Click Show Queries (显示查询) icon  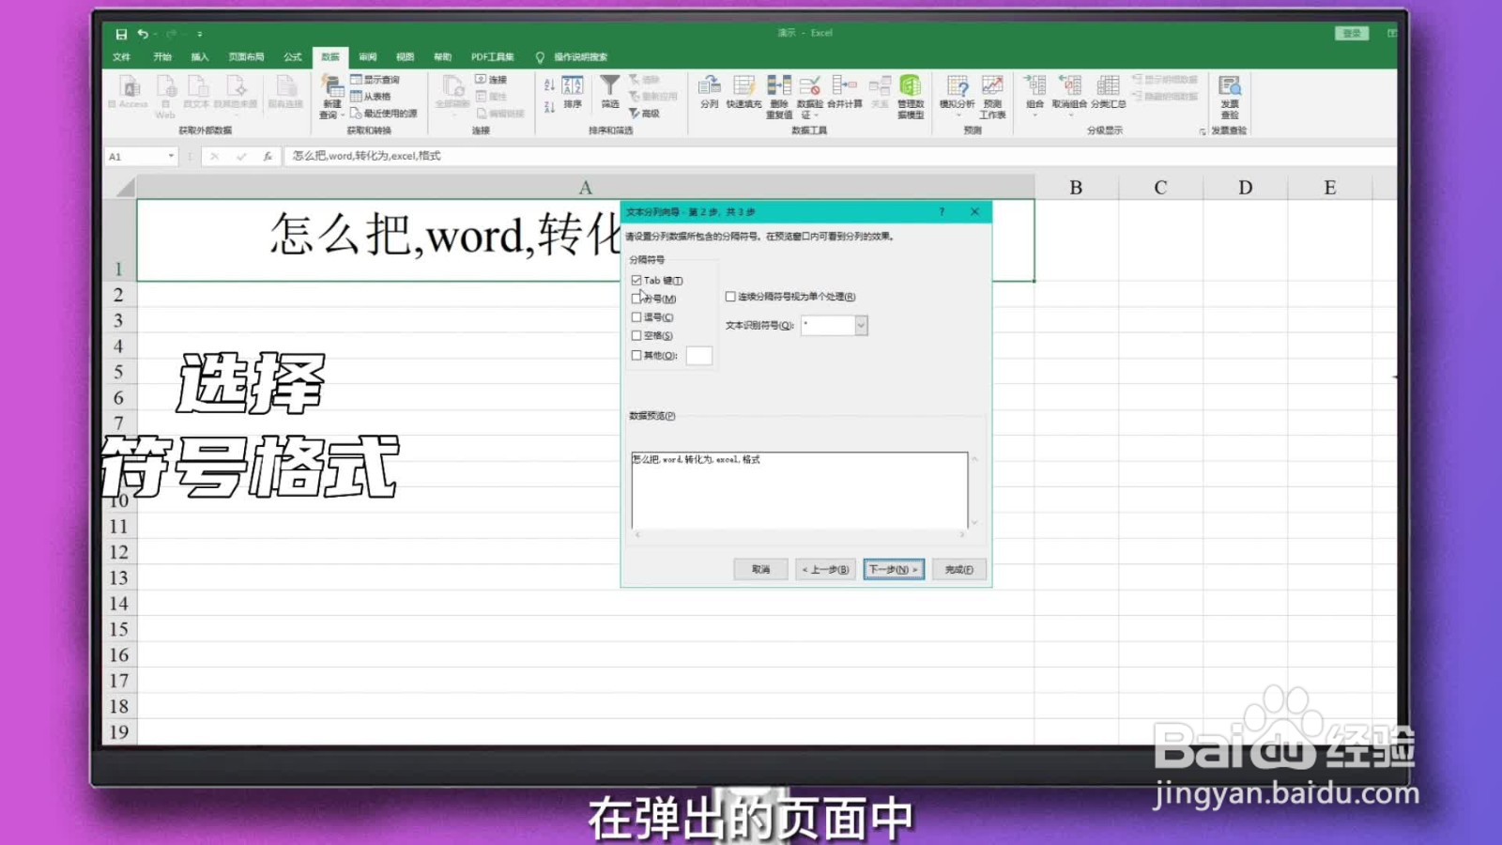(x=356, y=80)
